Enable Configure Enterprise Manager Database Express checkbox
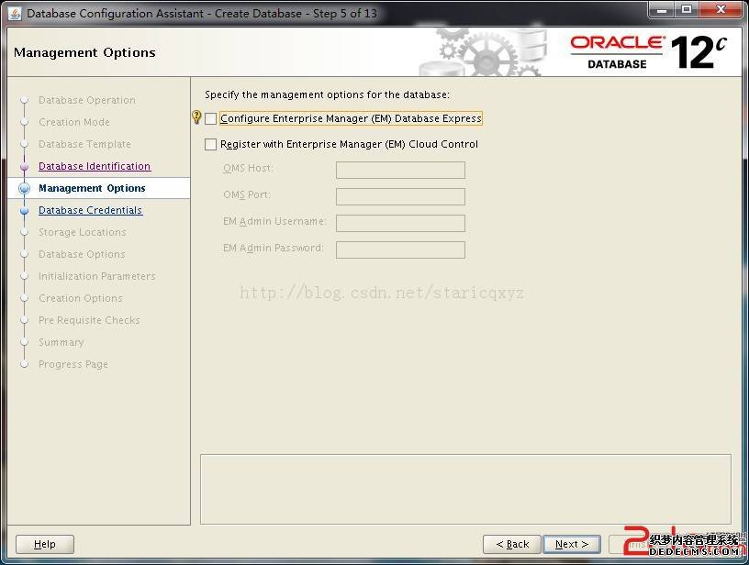The width and height of the screenshot is (749, 565). click(x=211, y=118)
